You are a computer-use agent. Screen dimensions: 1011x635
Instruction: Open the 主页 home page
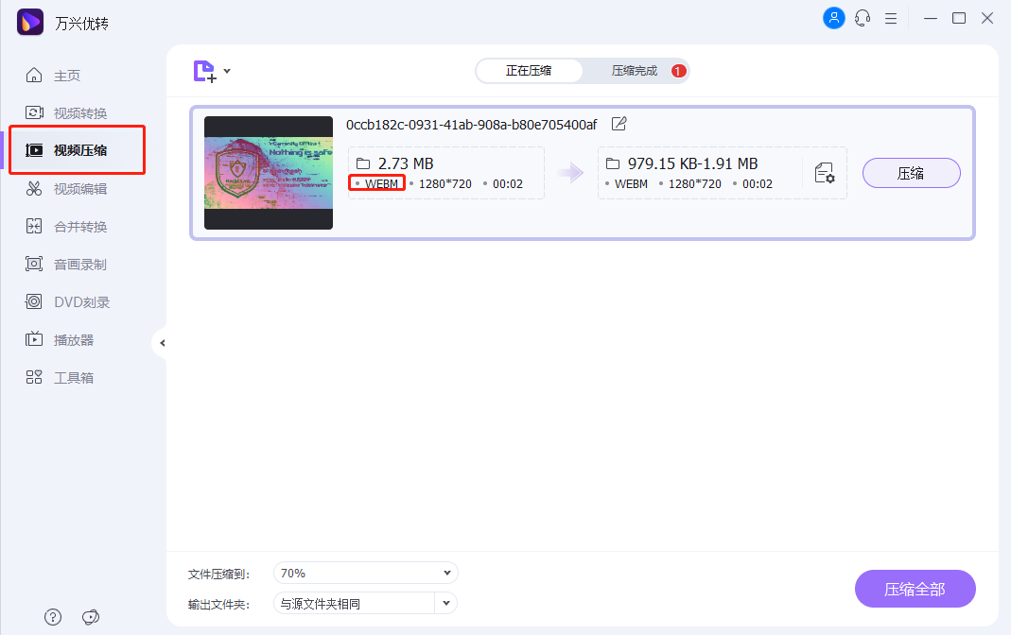67,76
